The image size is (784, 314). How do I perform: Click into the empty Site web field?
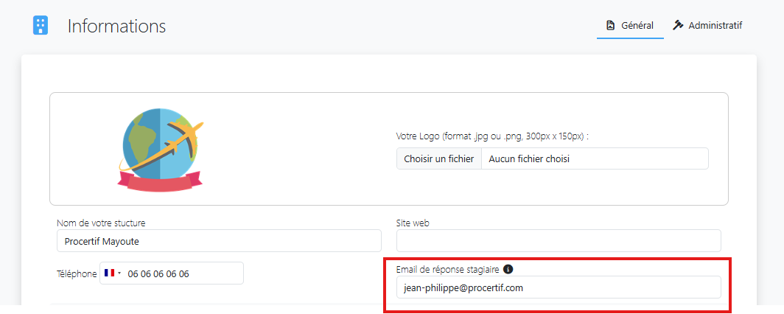(x=559, y=241)
